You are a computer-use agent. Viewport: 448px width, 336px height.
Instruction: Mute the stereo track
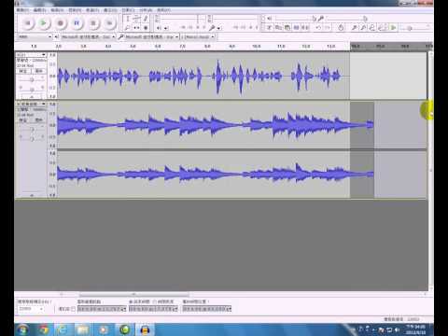pos(23,120)
